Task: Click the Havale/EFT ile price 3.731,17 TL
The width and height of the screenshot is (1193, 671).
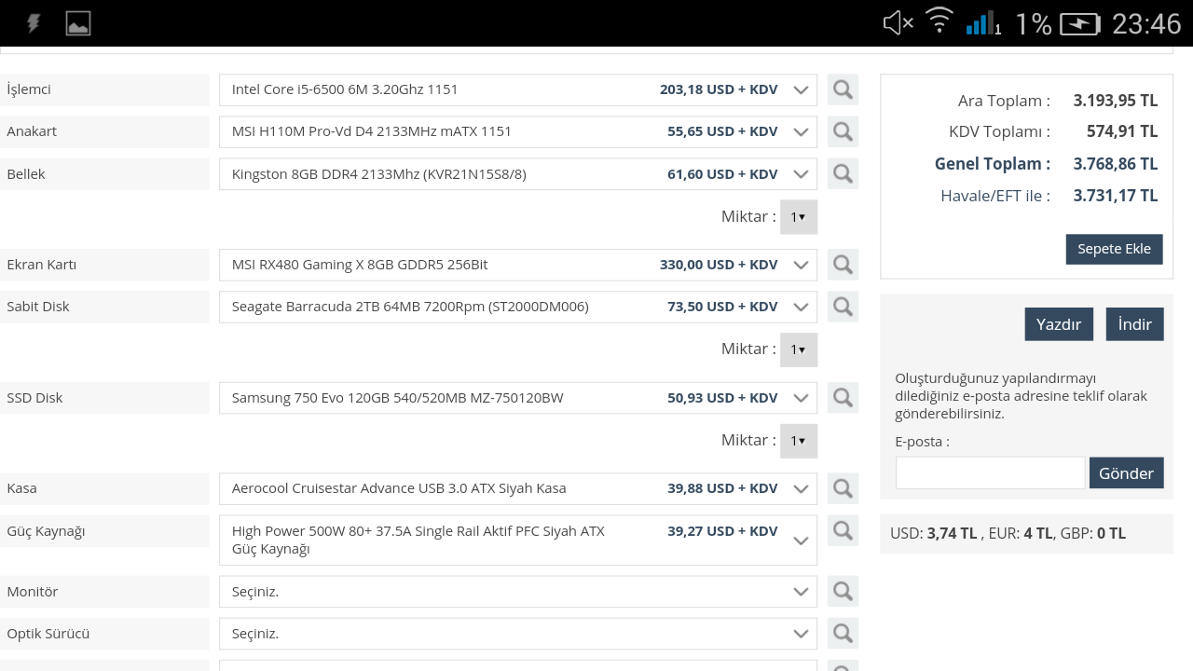Action: pos(1116,196)
